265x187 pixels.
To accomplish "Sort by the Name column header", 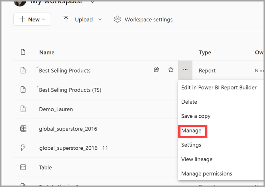I will pyautogui.click(x=47, y=52).
